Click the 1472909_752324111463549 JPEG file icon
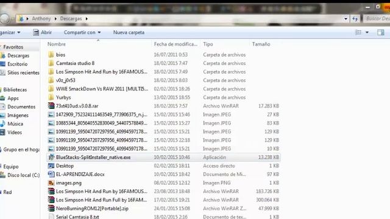This screenshot has width=390, height=219. click(51, 114)
